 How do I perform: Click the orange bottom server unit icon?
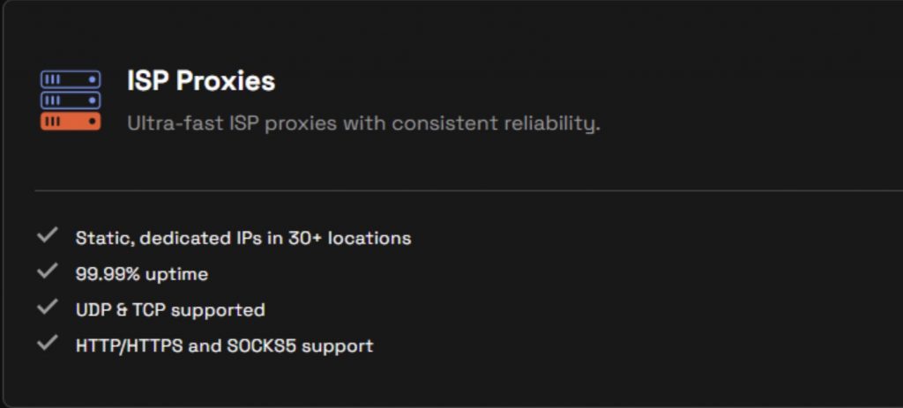(x=71, y=122)
